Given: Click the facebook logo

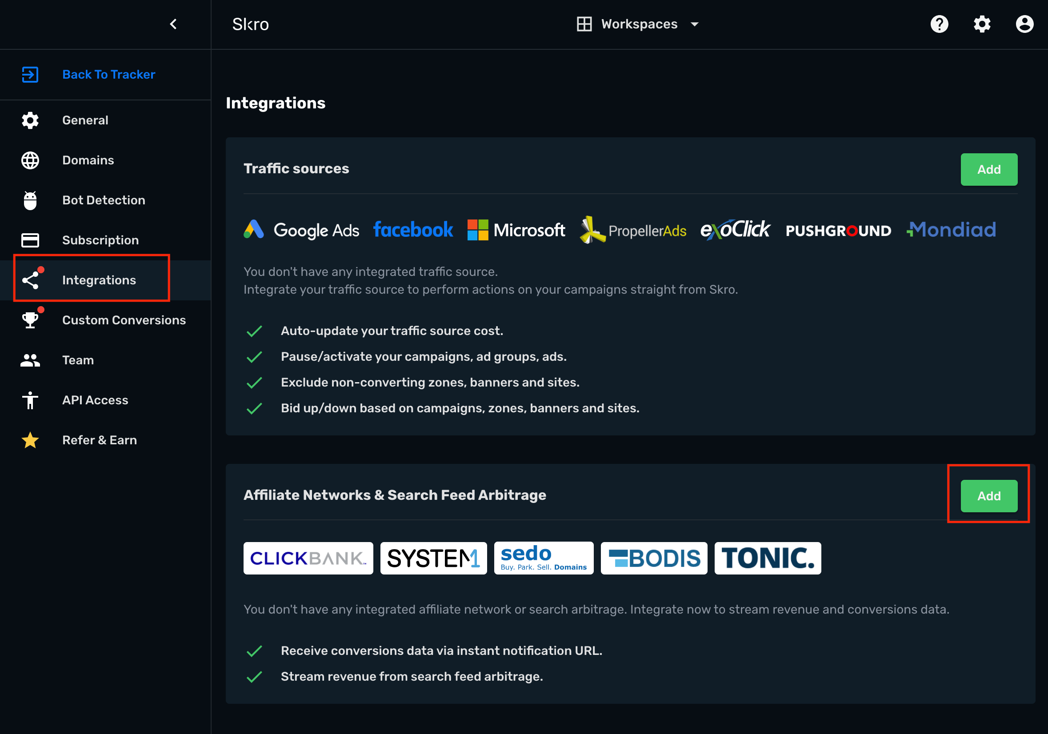Looking at the screenshot, I should point(413,229).
